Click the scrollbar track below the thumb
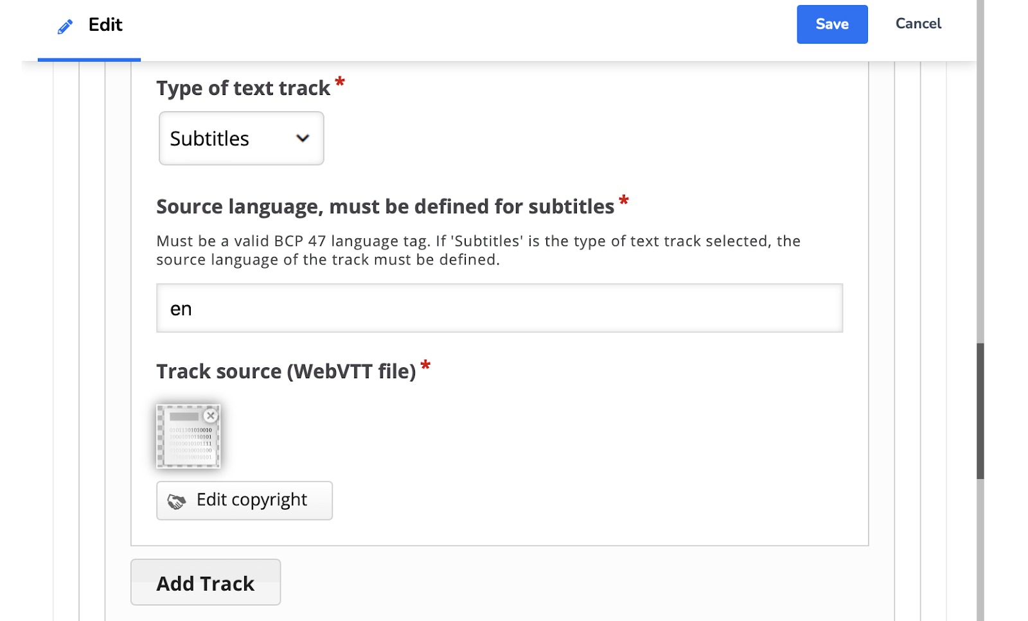Screen dimensions: 1028x621 pos(980,550)
